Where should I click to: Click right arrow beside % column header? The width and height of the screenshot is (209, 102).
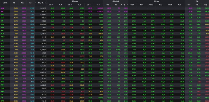(x=127, y=5)
